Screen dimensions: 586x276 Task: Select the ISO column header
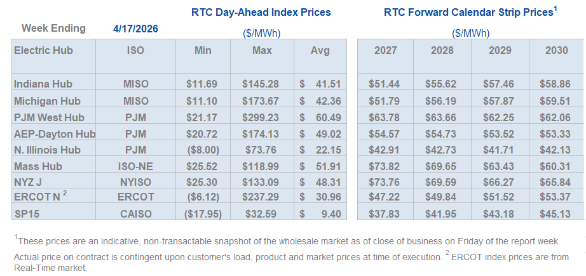tap(135, 50)
